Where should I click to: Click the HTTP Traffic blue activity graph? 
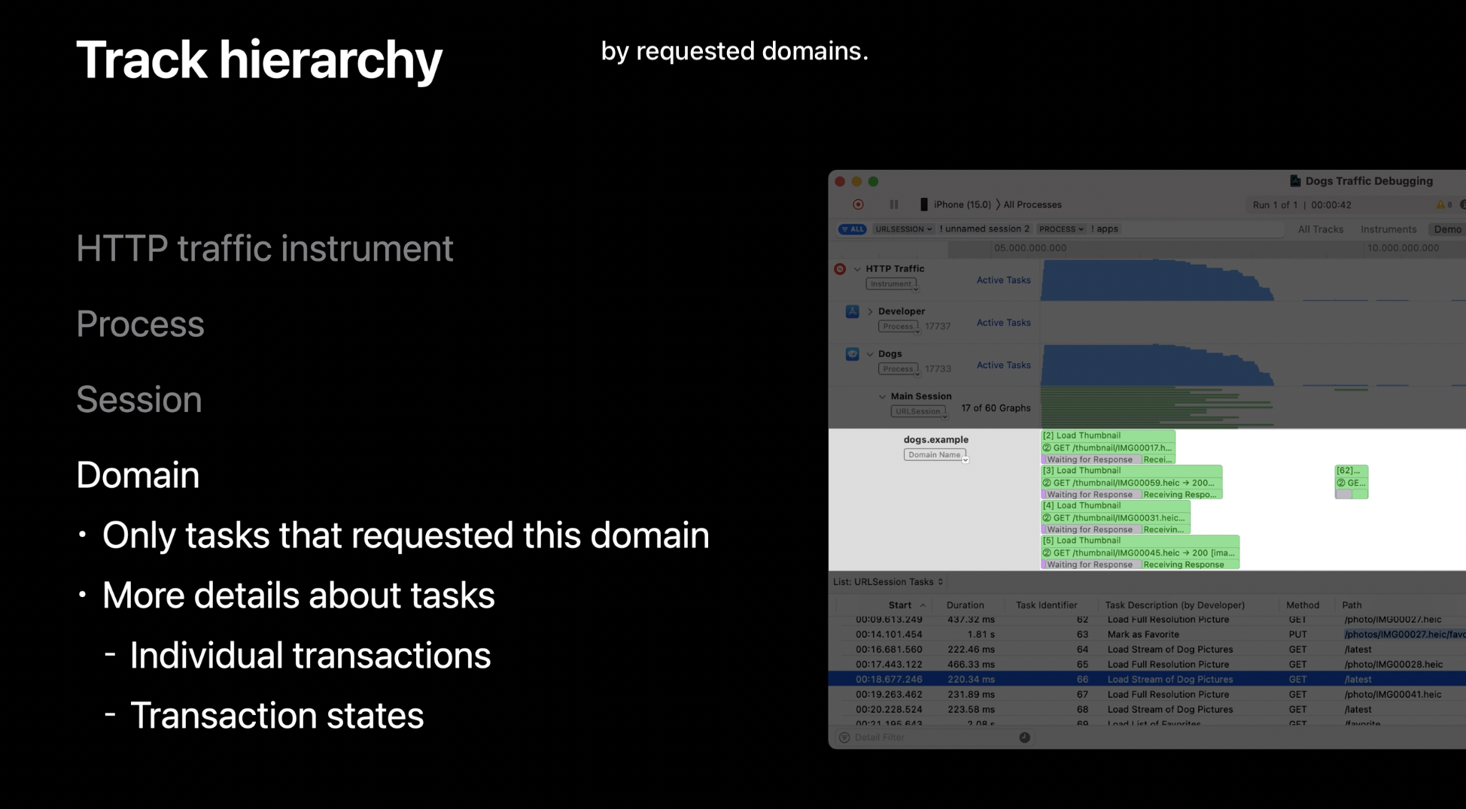tap(1157, 280)
